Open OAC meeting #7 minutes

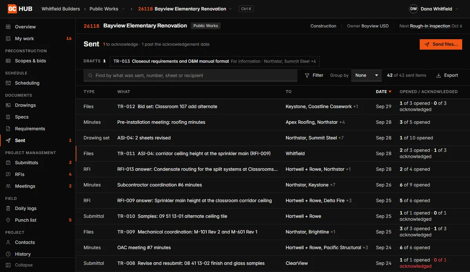click(273, 248)
